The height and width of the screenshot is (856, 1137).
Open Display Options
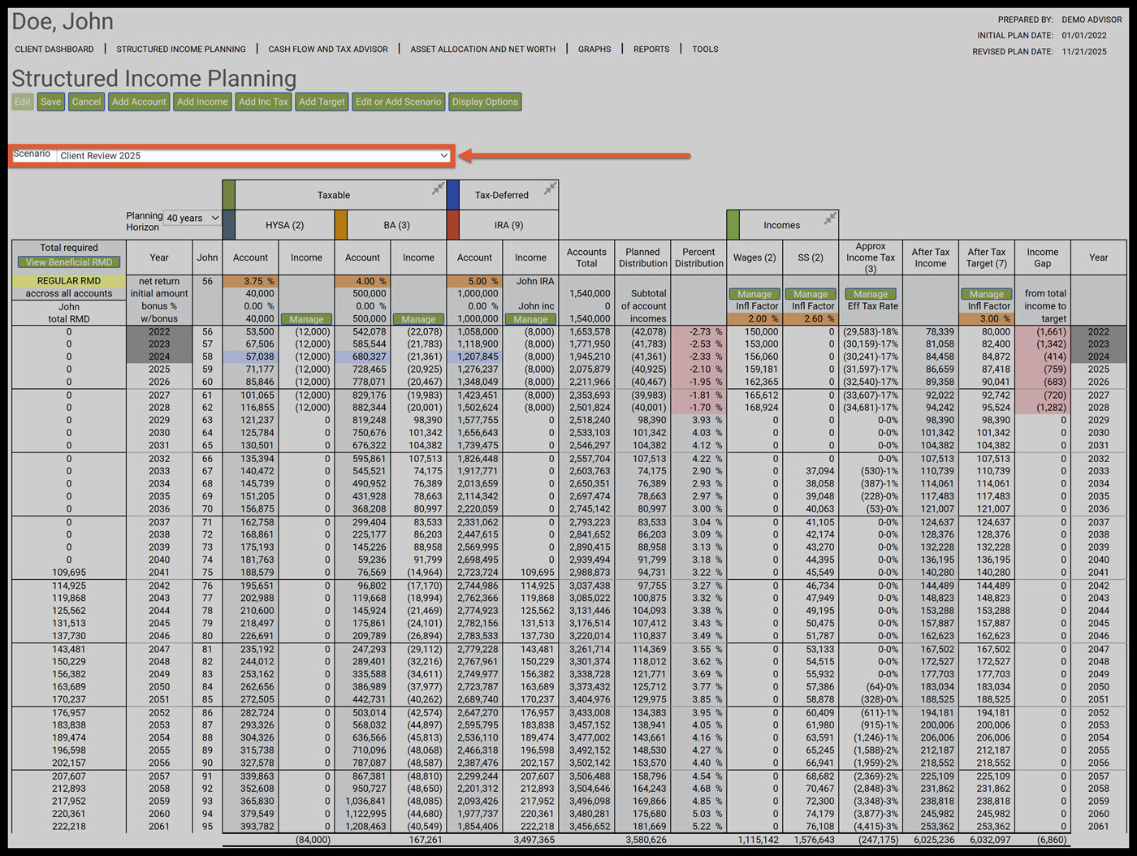(485, 102)
